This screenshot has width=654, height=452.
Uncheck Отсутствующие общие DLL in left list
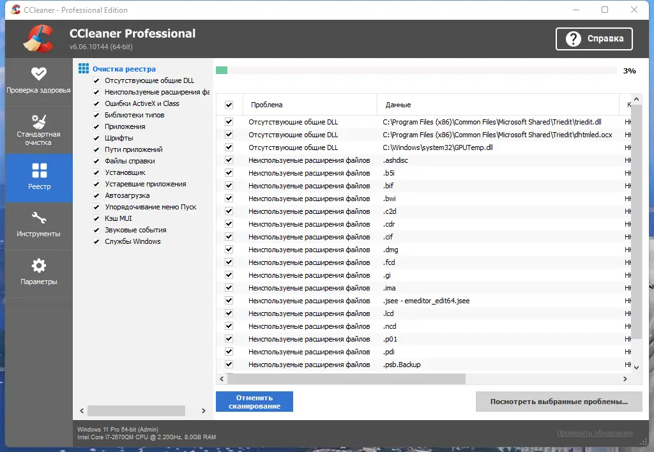coord(96,80)
